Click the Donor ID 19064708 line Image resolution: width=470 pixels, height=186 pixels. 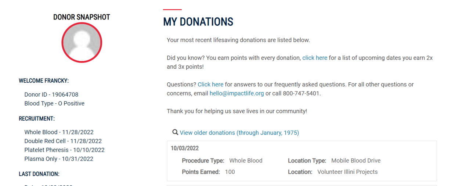(51, 94)
